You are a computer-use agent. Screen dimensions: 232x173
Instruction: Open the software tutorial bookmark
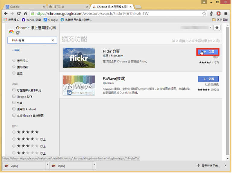76,20
